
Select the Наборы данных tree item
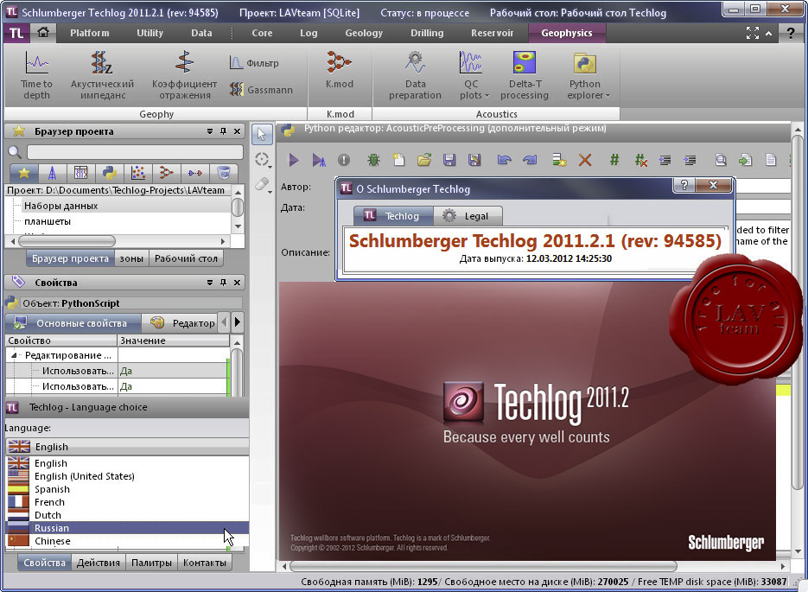pyautogui.click(x=60, y=206)
